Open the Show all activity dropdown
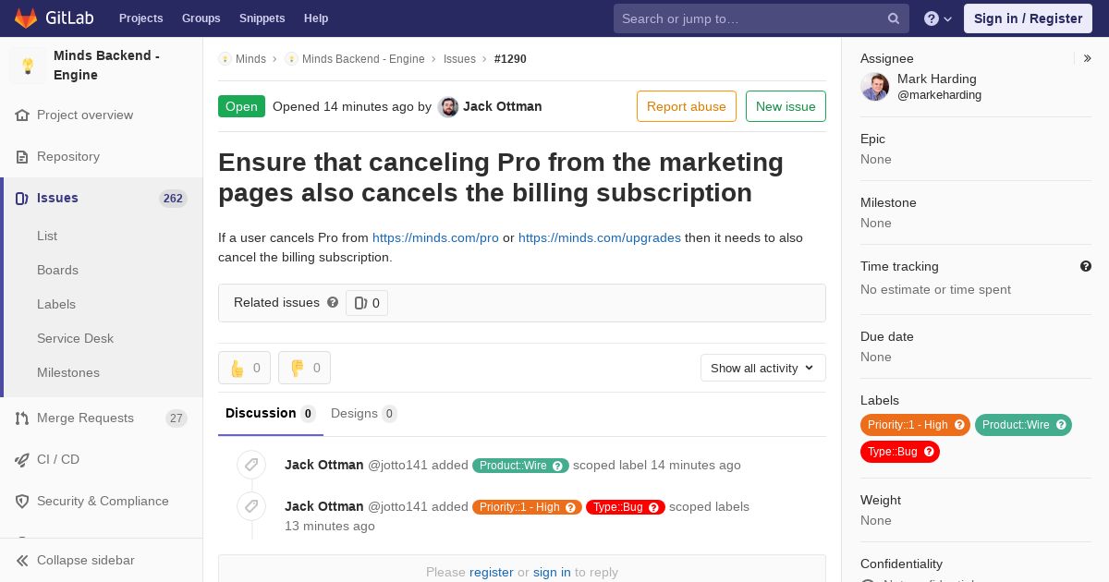 pos(762,368)
